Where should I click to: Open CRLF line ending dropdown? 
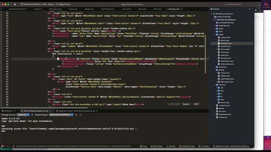pos(197,104)
